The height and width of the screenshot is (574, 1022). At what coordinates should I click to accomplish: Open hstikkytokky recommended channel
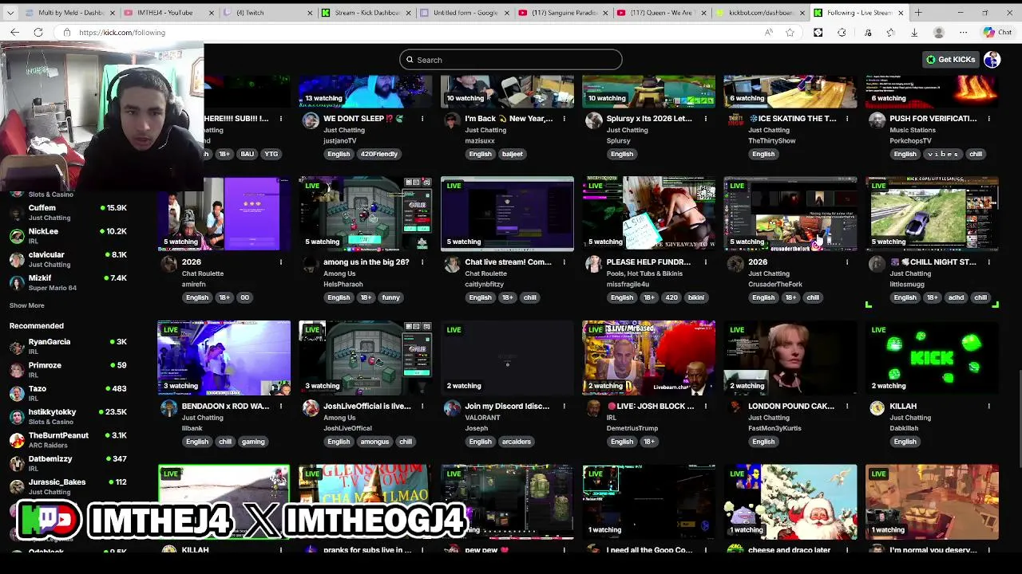pyautogui.click(x=68, y=416)
